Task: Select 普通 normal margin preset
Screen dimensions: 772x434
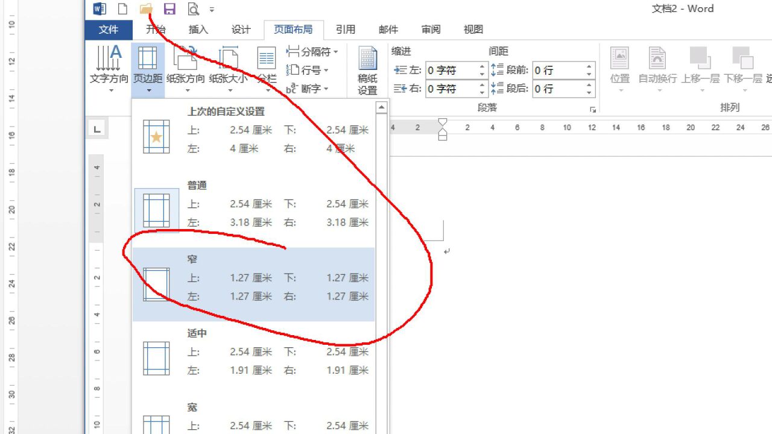Action: (x=254, y=209)
